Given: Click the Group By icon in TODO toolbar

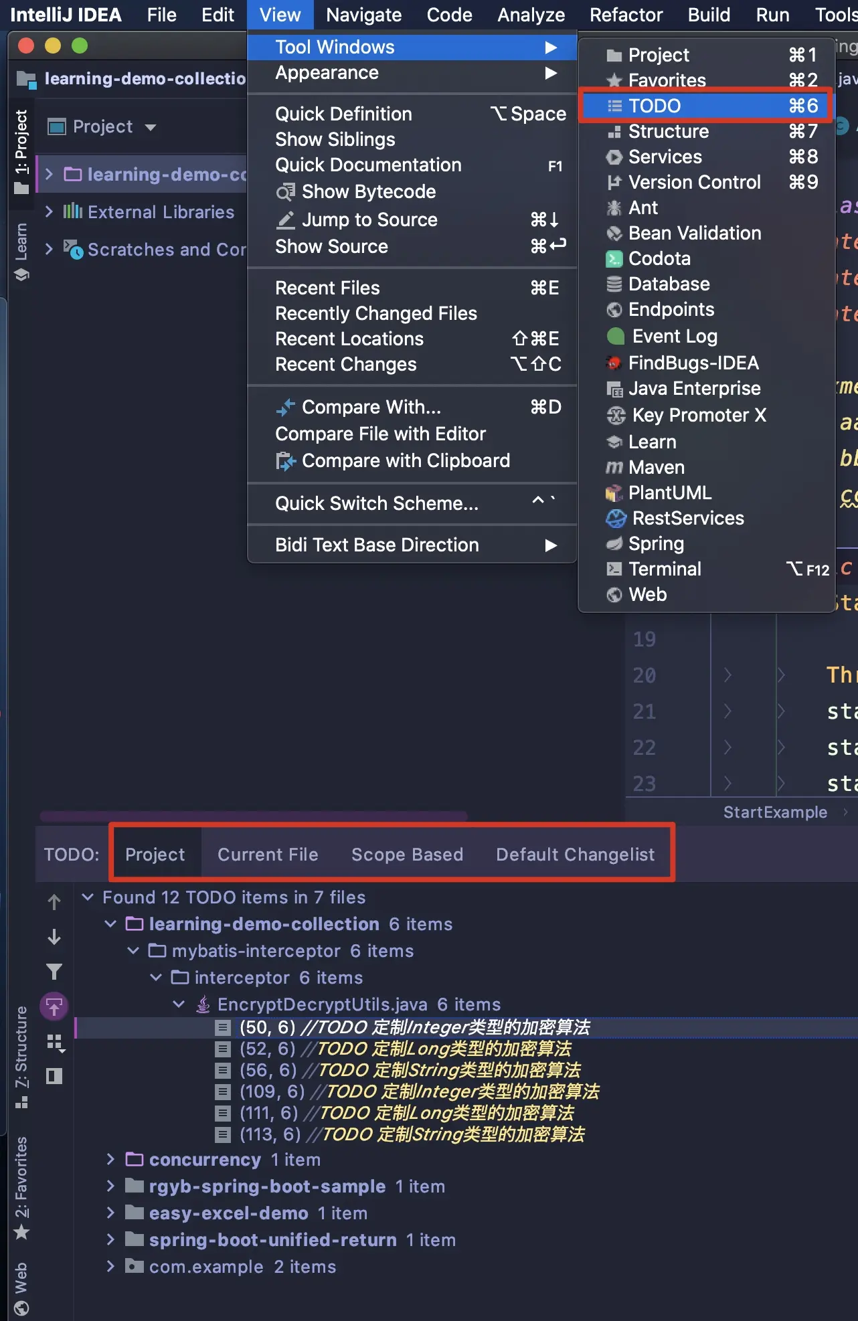Looking at the screenshot, I should click(x=55, y=1042).
